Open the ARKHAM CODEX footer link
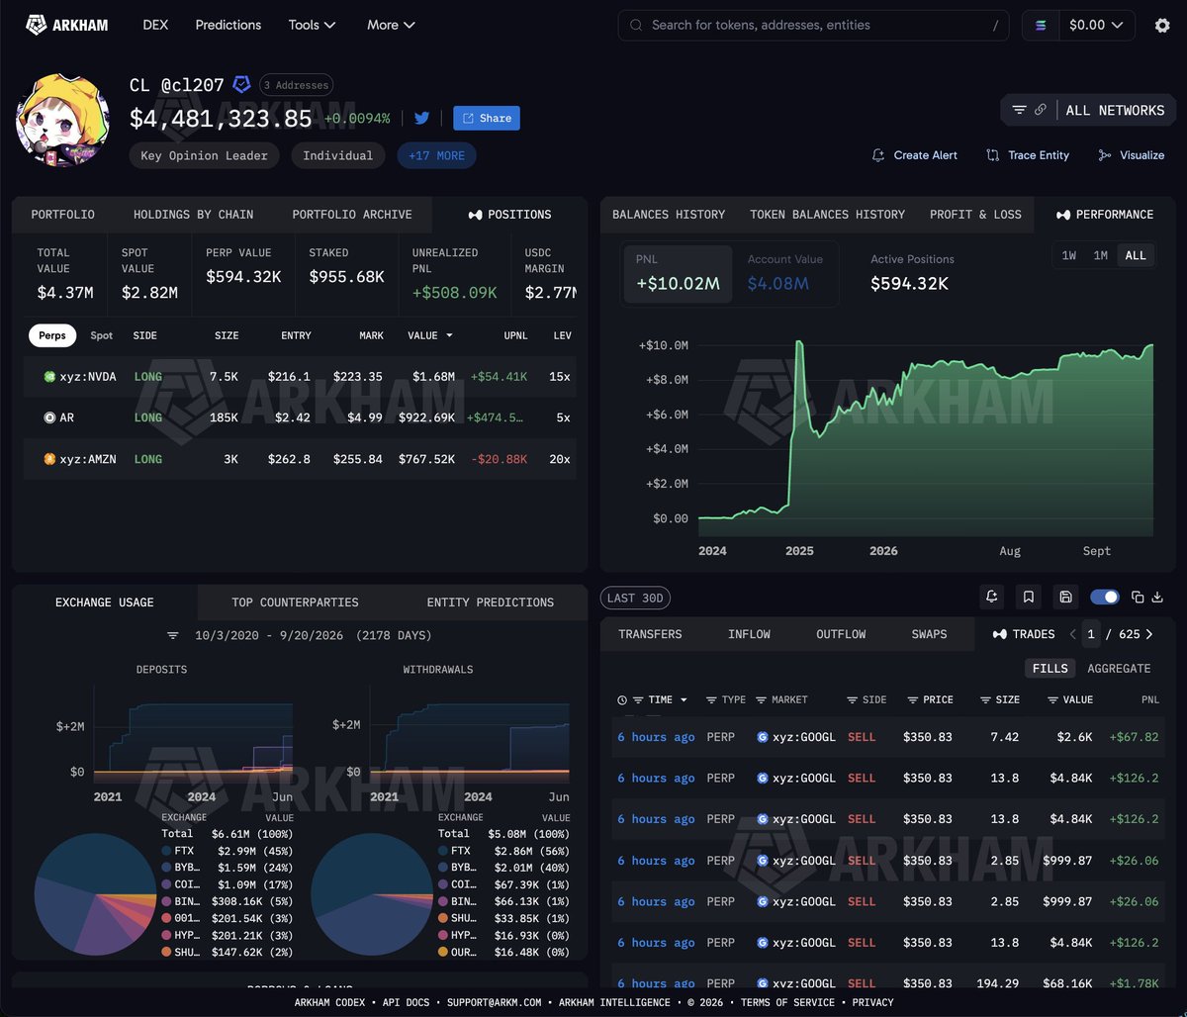This screenshot has width=1187, height=1017. pyautogui.click(x=330, y=1002)
